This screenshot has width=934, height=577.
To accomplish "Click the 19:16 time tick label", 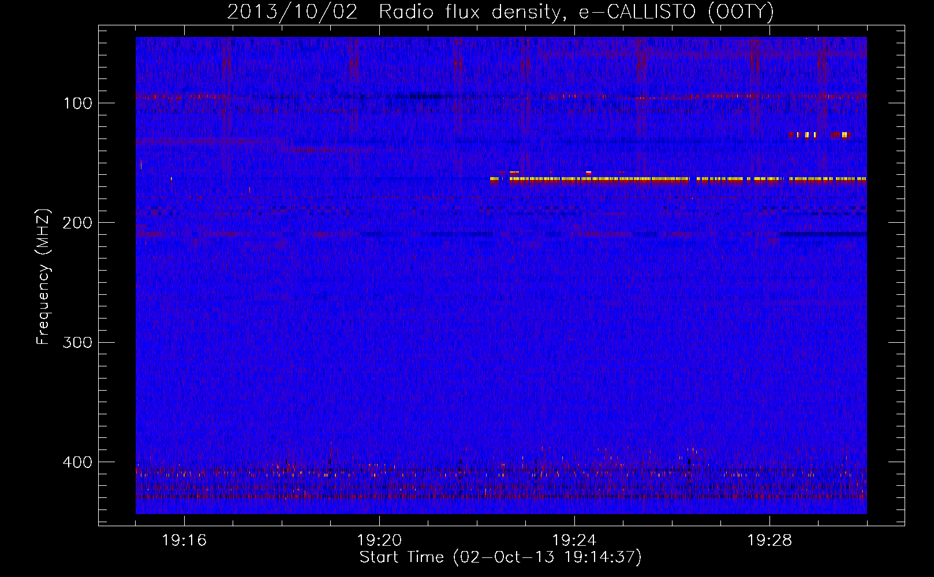I will 184,541.
